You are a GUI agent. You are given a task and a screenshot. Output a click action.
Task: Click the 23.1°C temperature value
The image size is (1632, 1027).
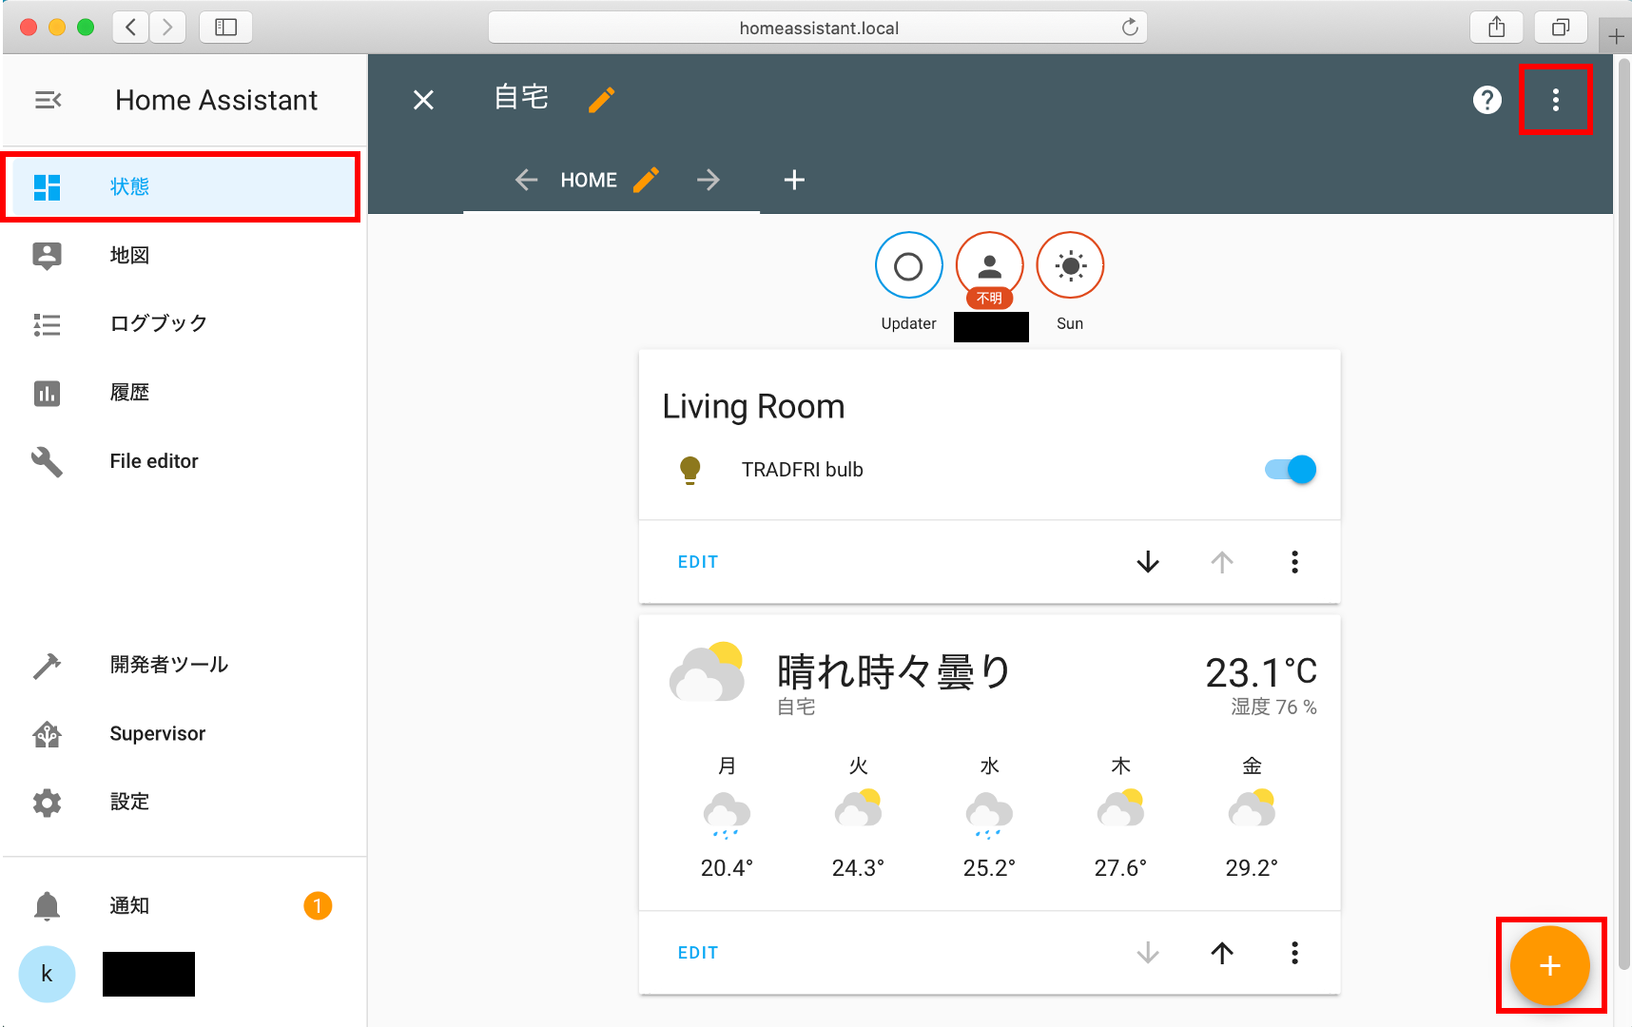[1261, 672]
